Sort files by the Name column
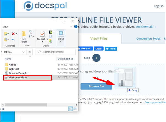The image size is (166, 122). 8,59
